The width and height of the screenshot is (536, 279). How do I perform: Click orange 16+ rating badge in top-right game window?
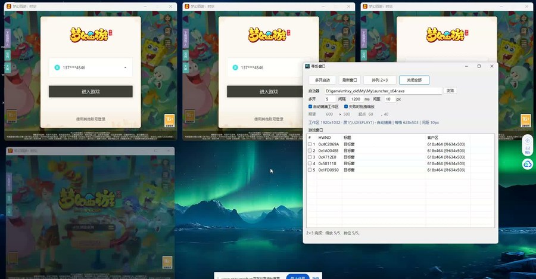[526, 120]
